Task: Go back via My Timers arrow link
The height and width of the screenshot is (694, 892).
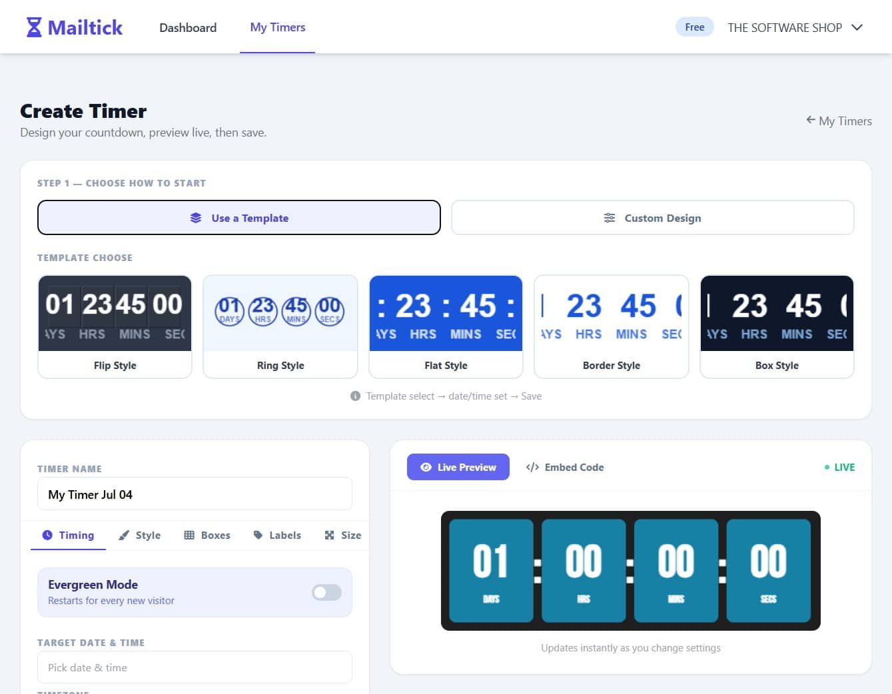Action: tap(839, 121)
